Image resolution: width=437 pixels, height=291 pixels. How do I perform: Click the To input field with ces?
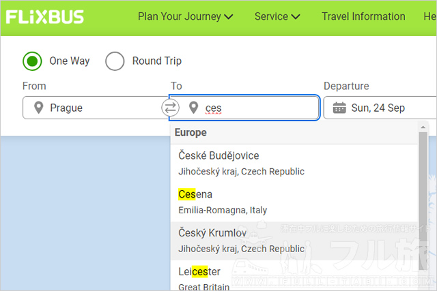(244, 108)
